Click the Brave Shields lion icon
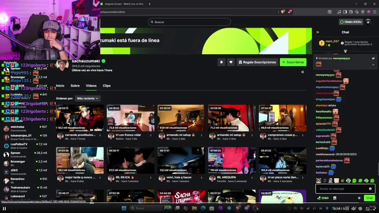379x213 pixels. (283, 12)
